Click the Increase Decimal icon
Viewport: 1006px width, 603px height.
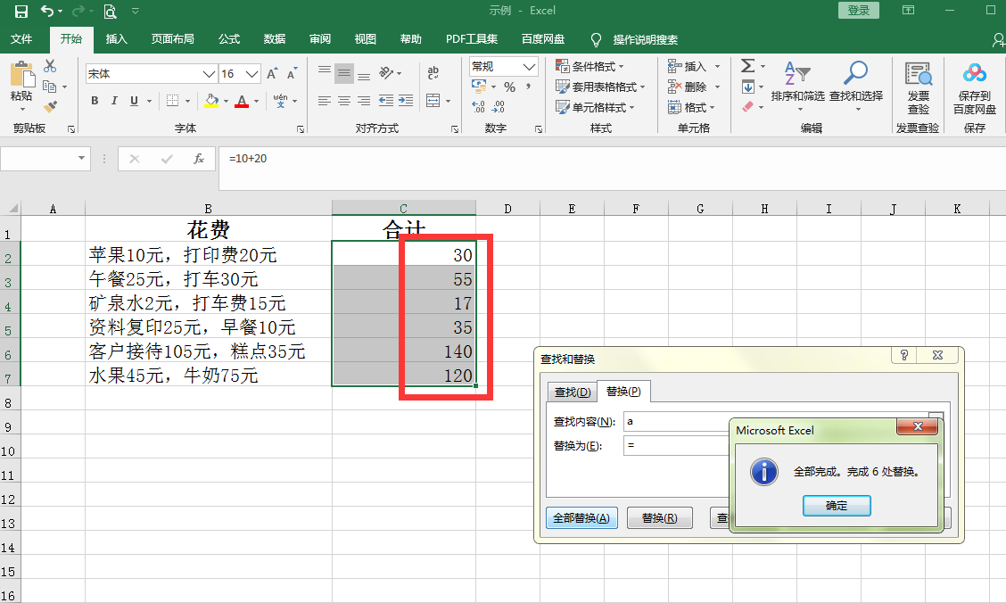(478, 106)
